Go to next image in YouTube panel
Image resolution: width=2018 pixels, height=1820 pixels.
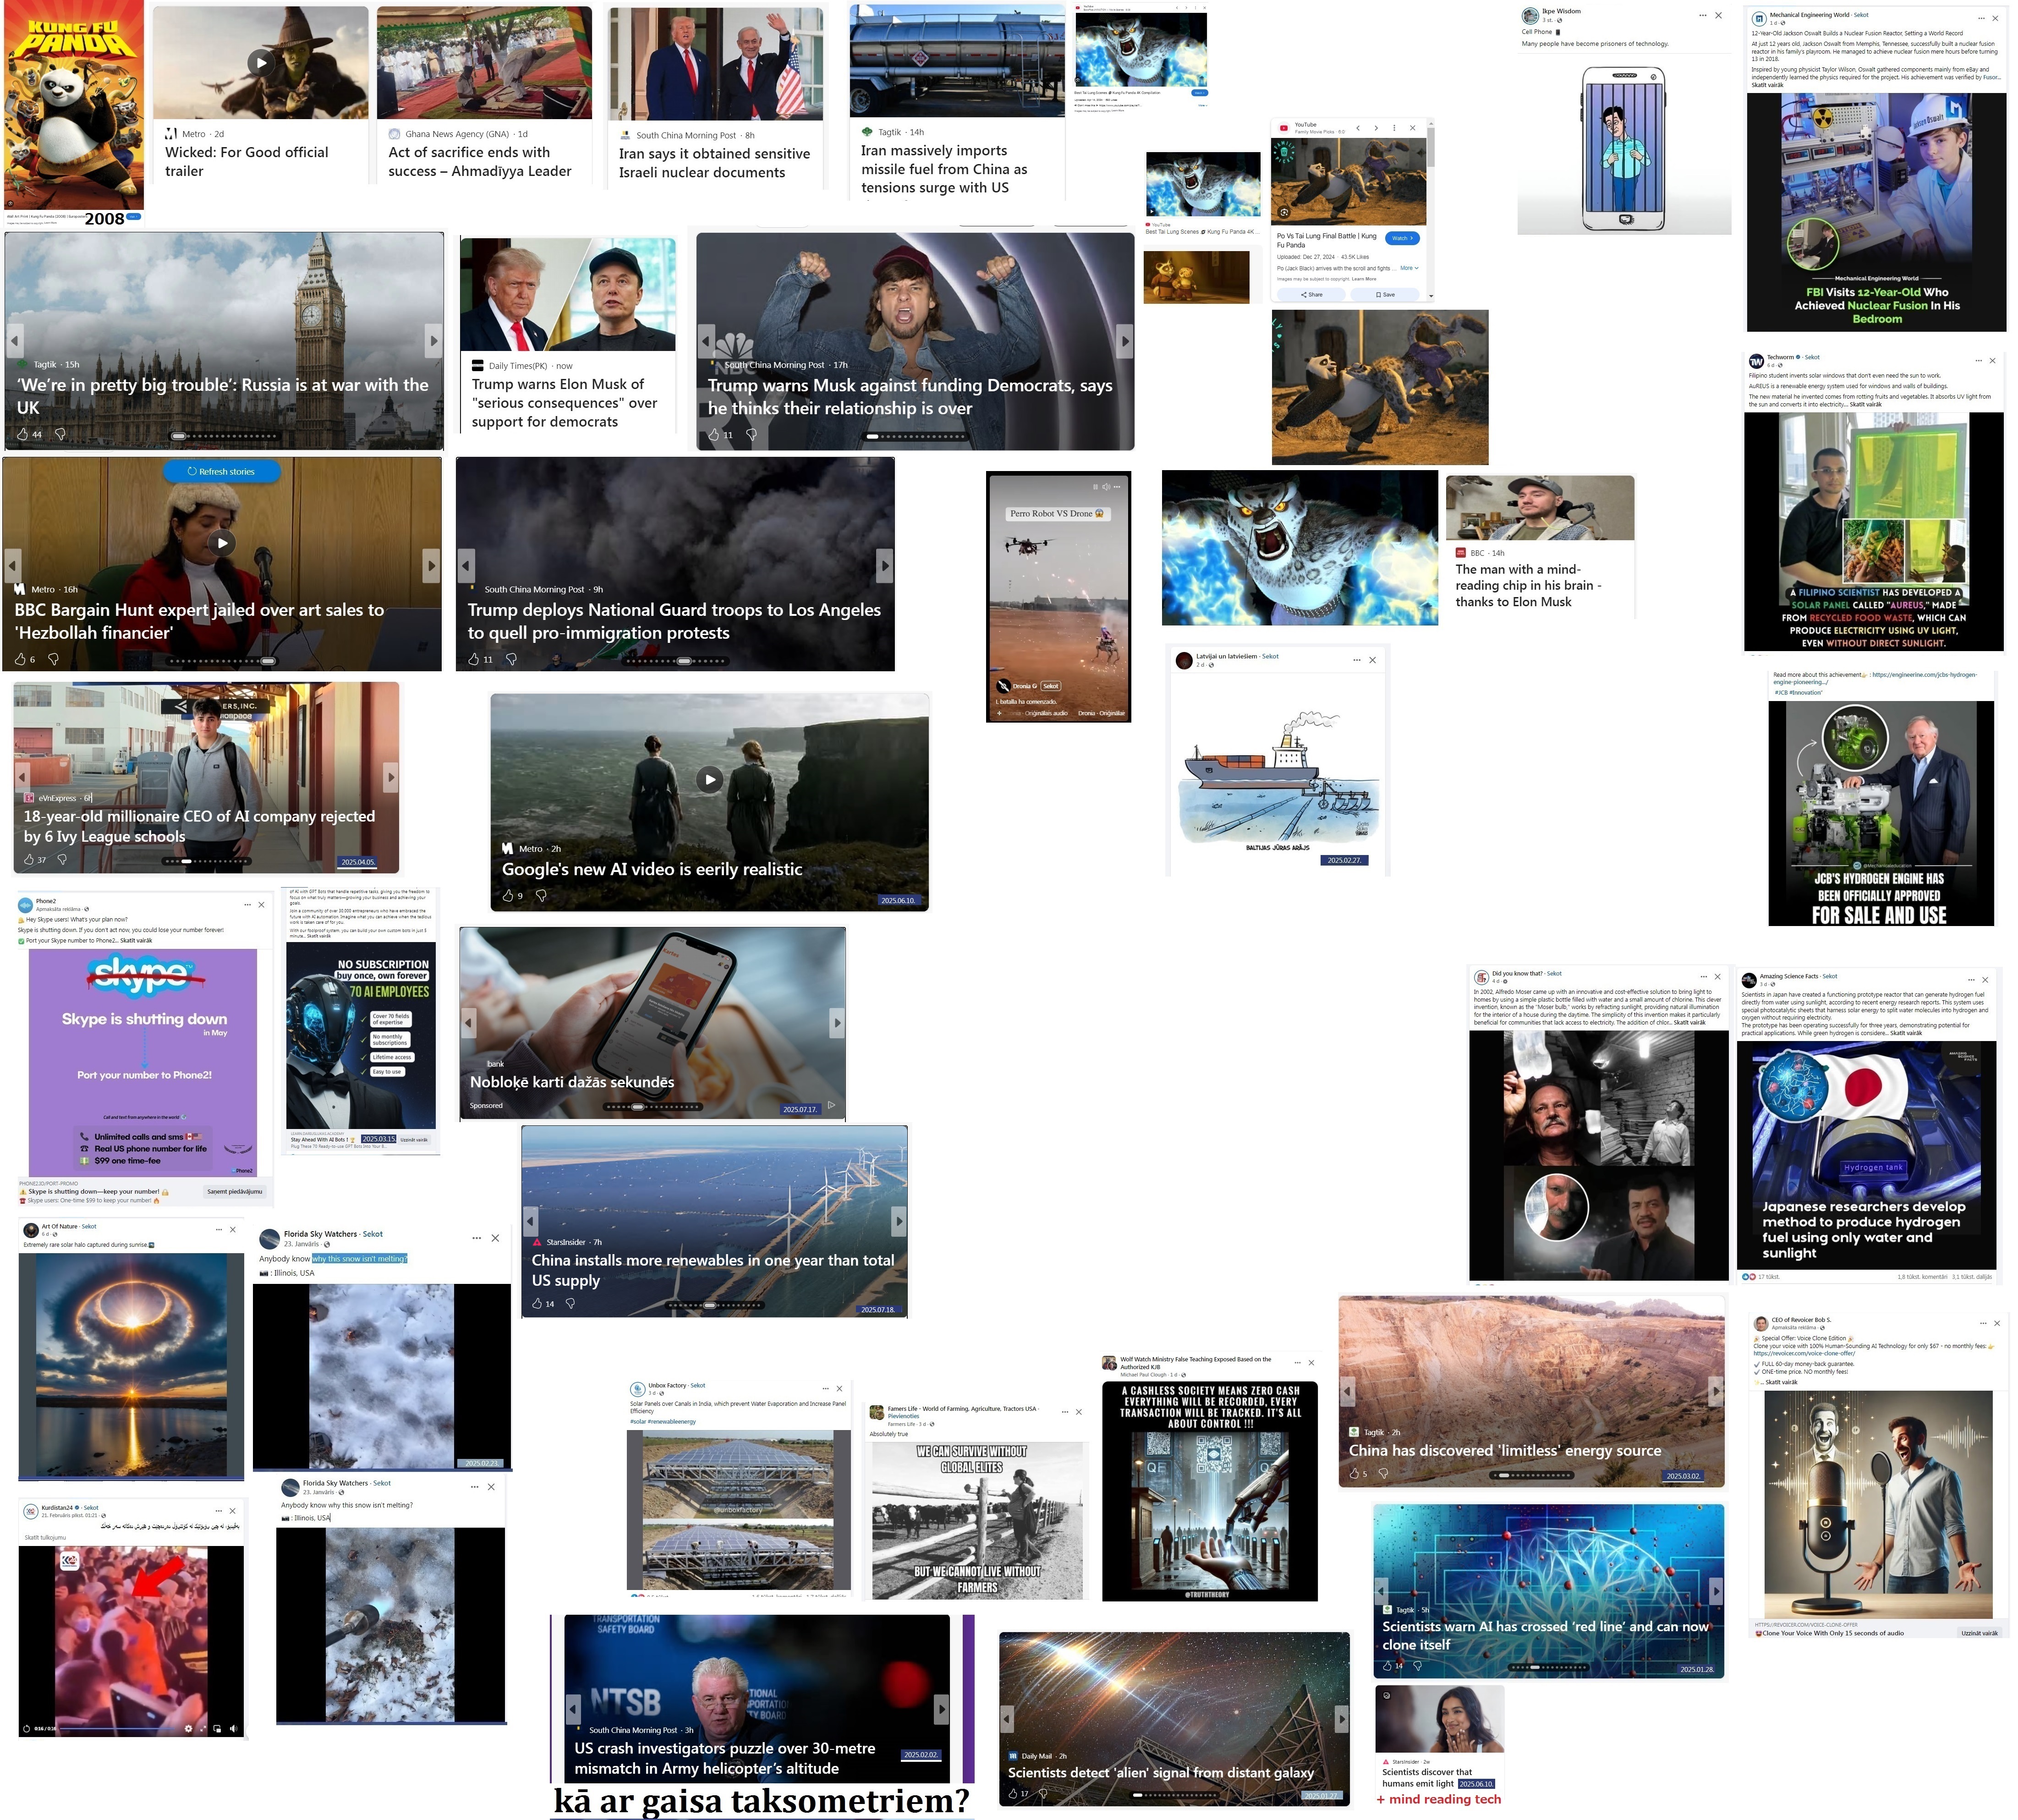[1376, 127]
